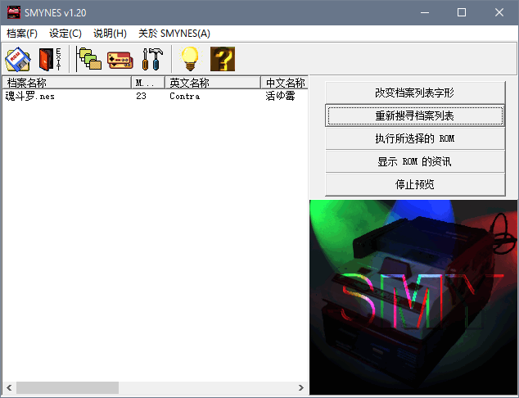Click the light bulb tips icon
This screenshot has height=398, width=519.
coord(190,58)
